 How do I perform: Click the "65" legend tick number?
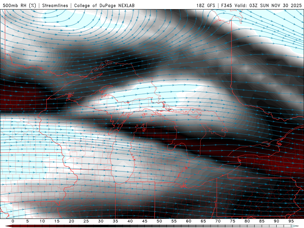203,221
